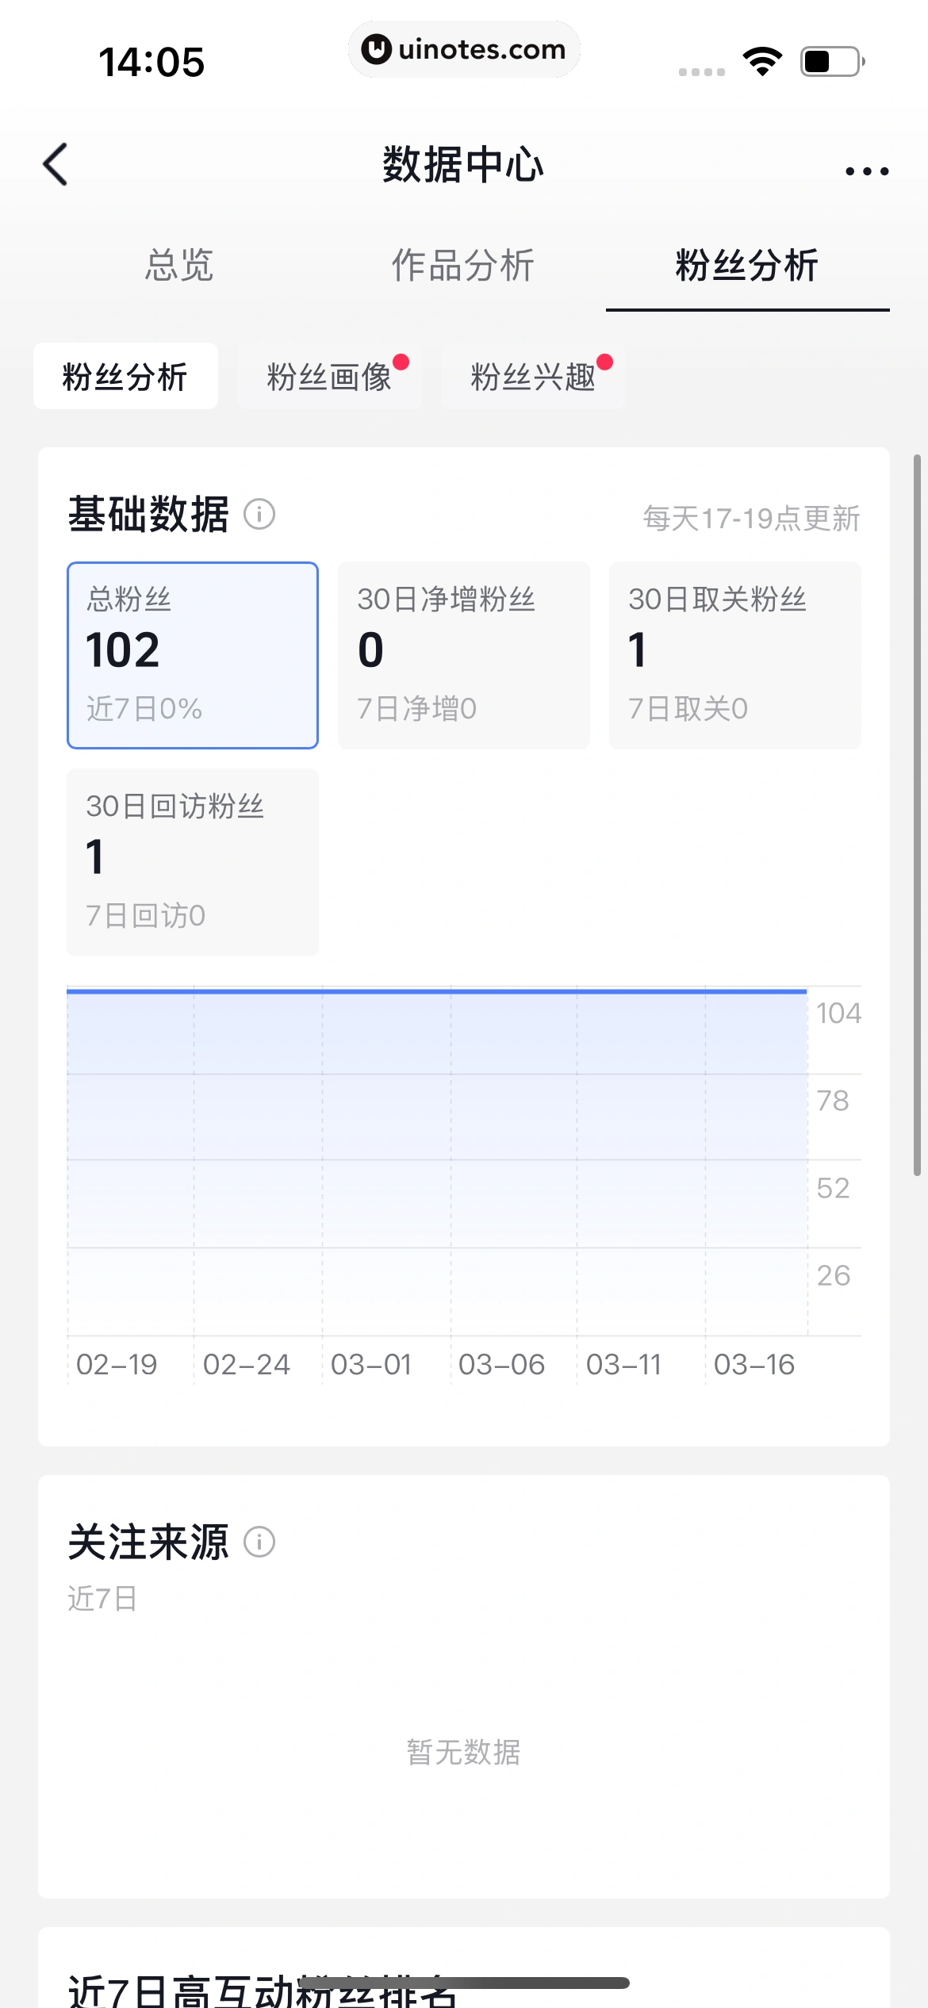Tap the 基础数据 section heading
928x2008 pixels.
coord(148,514)
